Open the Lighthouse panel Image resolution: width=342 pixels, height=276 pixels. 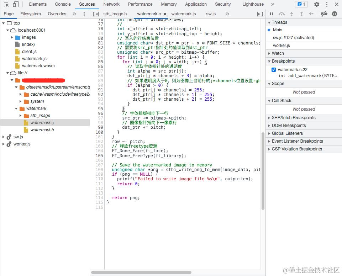pyautogui.click(x=253, y=4)
